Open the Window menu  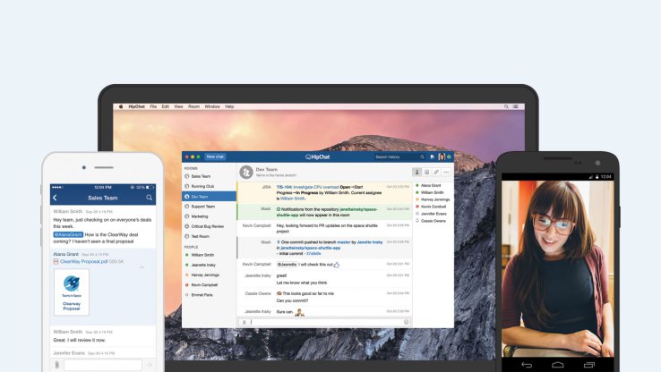click(x=212, y=107)
